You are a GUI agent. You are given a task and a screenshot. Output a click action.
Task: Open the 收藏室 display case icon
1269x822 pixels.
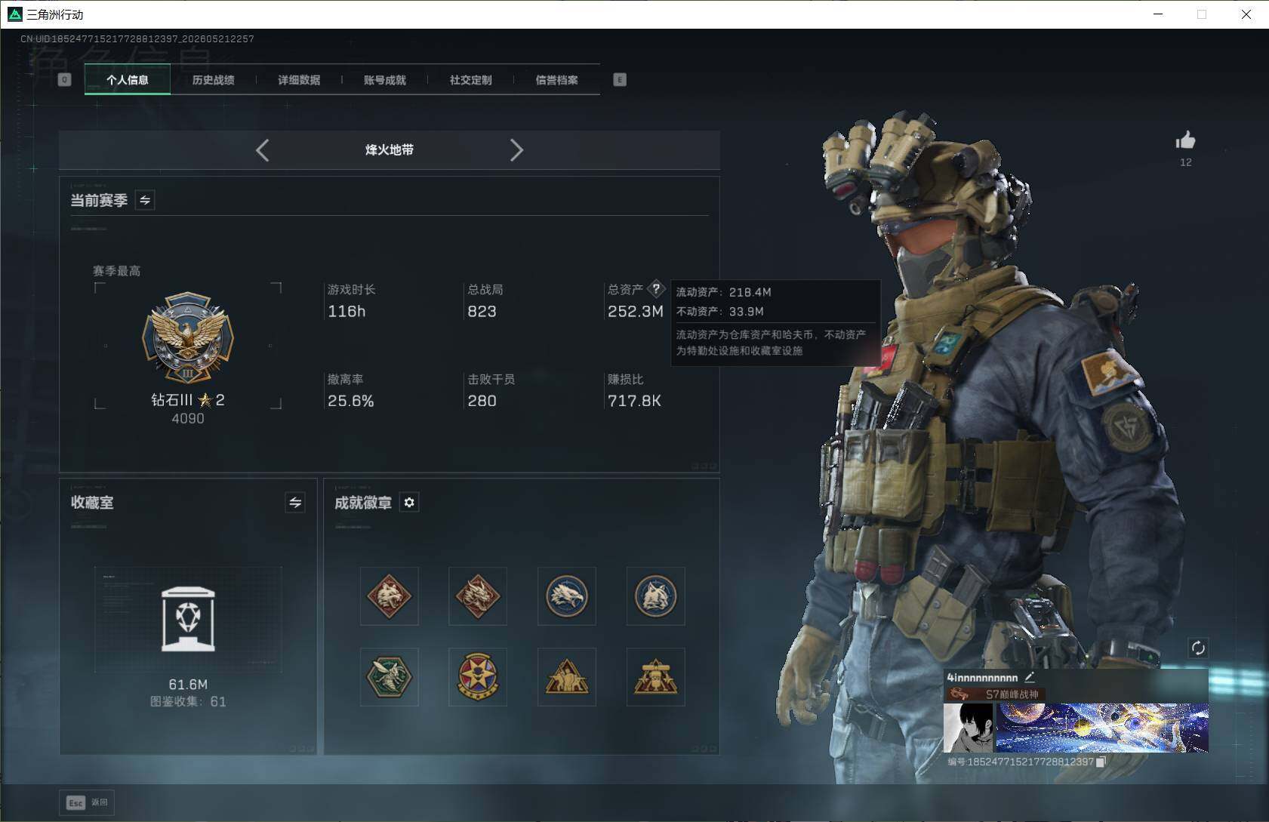[188, 620]
